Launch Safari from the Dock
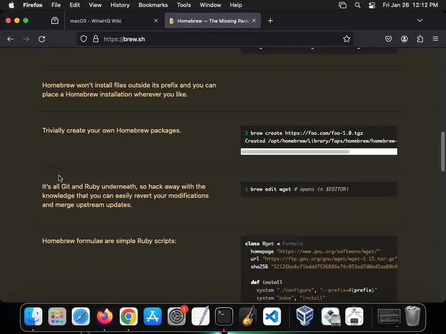This screenshot has height=334, width=446. (81, 317)
